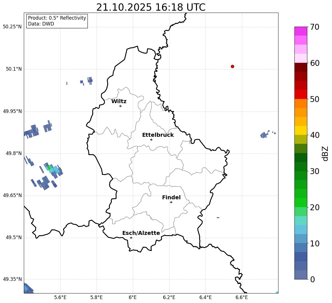Select the Ettelbruck city label

click(x=158, y=135)
